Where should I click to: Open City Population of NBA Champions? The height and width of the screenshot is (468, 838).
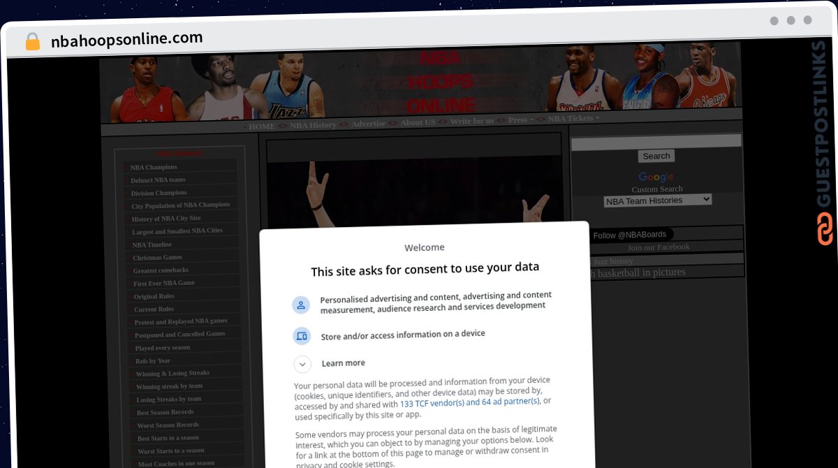pyautogui.click(x=181, y=205)
